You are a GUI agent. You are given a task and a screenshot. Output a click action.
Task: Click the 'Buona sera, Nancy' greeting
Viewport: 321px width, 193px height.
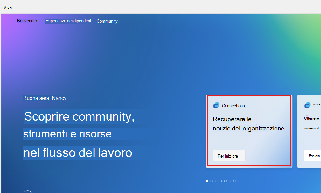click(x=45, y=98)
